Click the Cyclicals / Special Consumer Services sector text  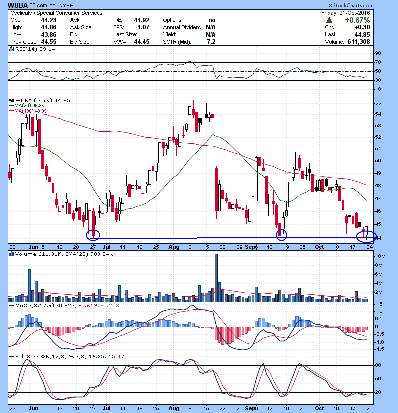point(56,13)
